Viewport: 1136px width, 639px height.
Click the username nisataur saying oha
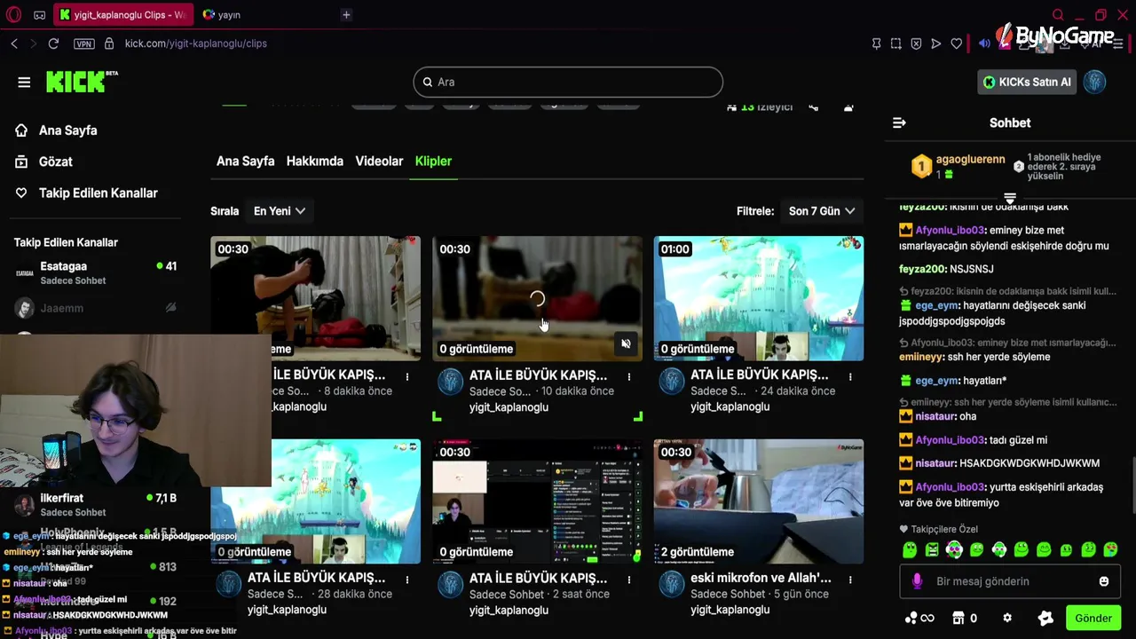tap(935, 416)
